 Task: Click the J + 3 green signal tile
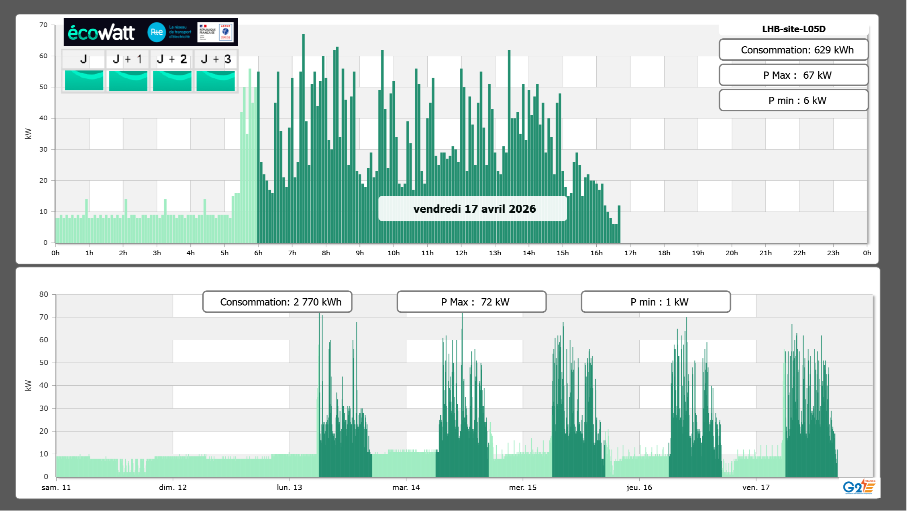[216, 80]
